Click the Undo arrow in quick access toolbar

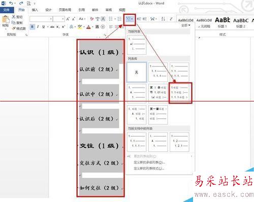point(11,3)
